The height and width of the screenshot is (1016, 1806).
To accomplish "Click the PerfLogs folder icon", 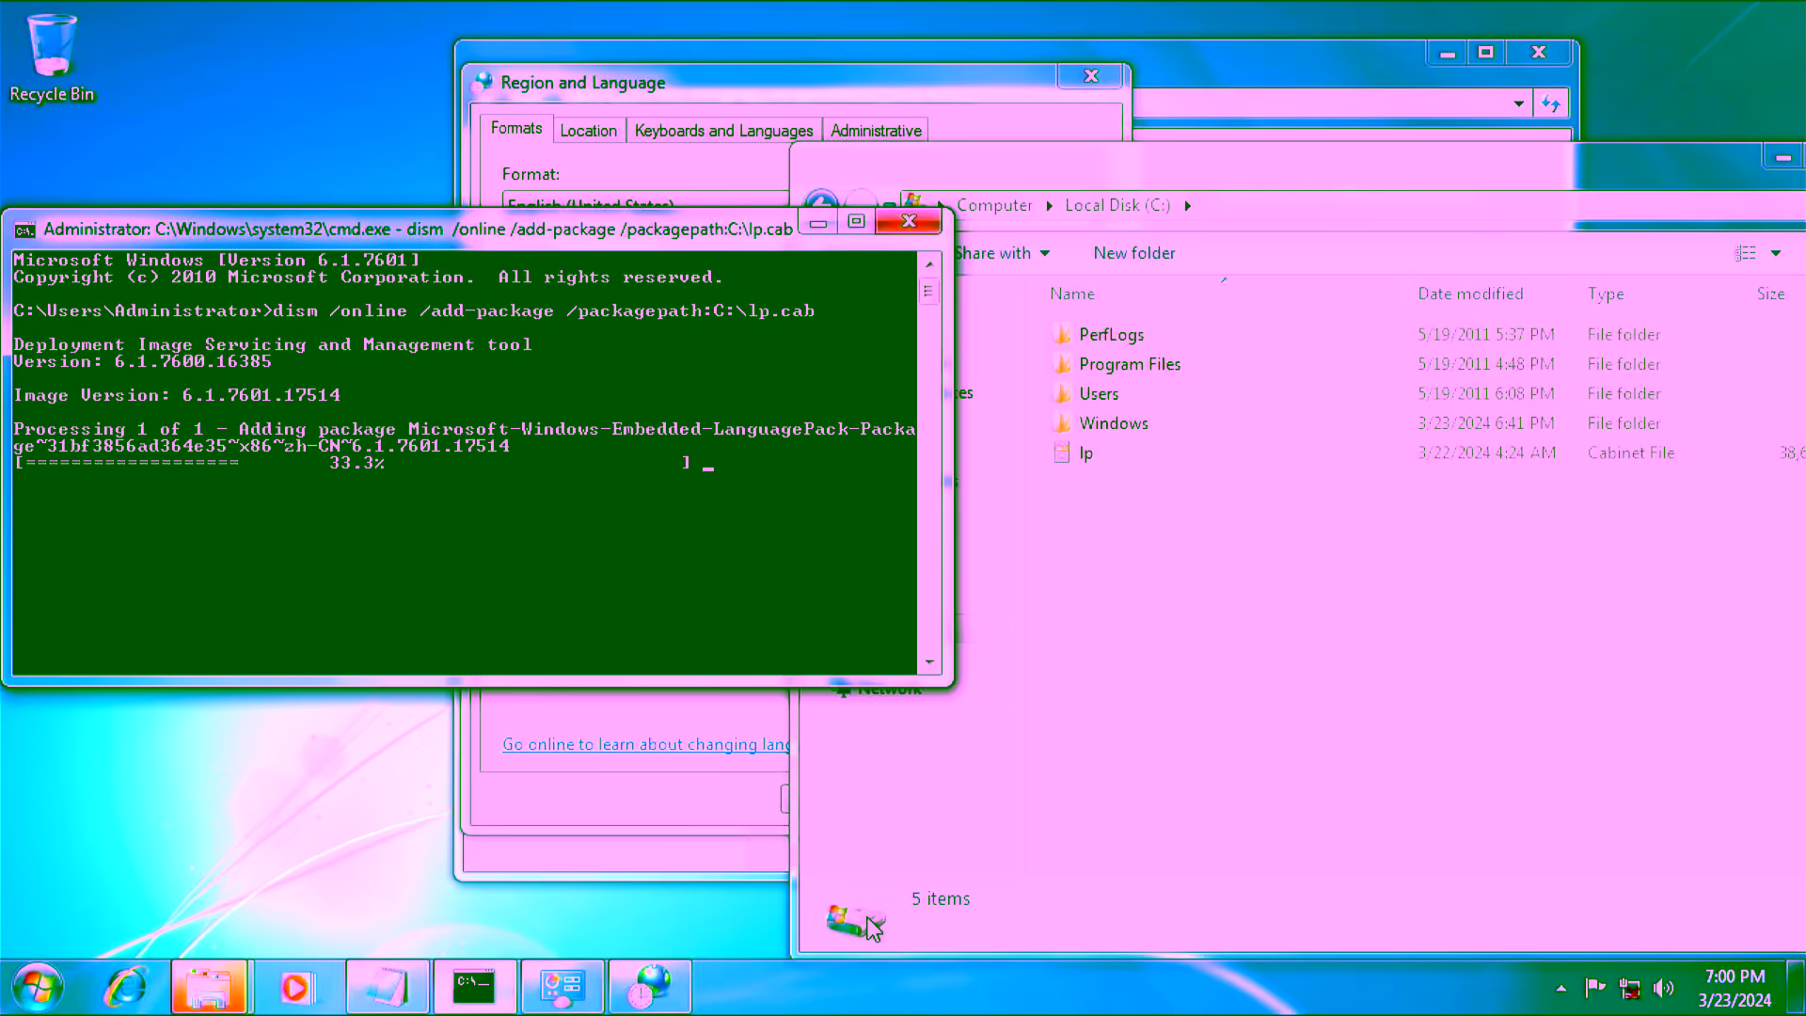I will (x=1062, y=334).
